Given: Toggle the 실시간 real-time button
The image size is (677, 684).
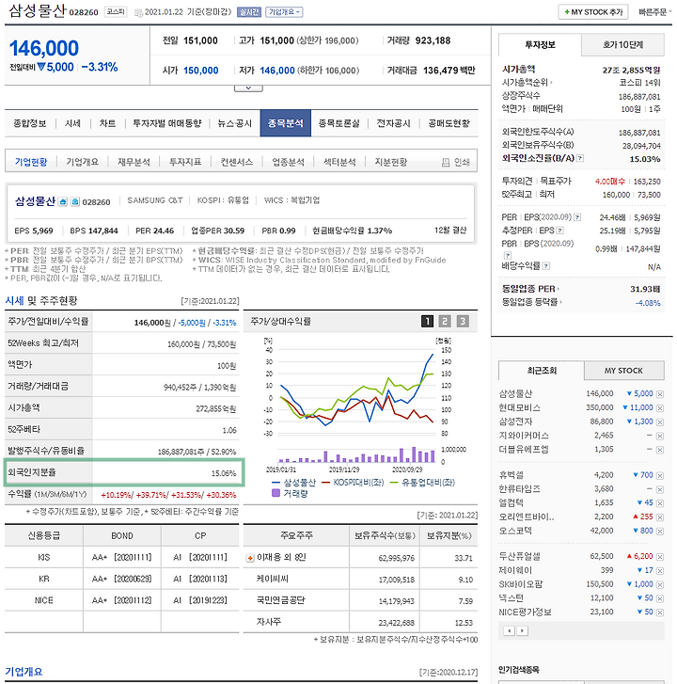Looking at the screenshot, I should point(249,12).
